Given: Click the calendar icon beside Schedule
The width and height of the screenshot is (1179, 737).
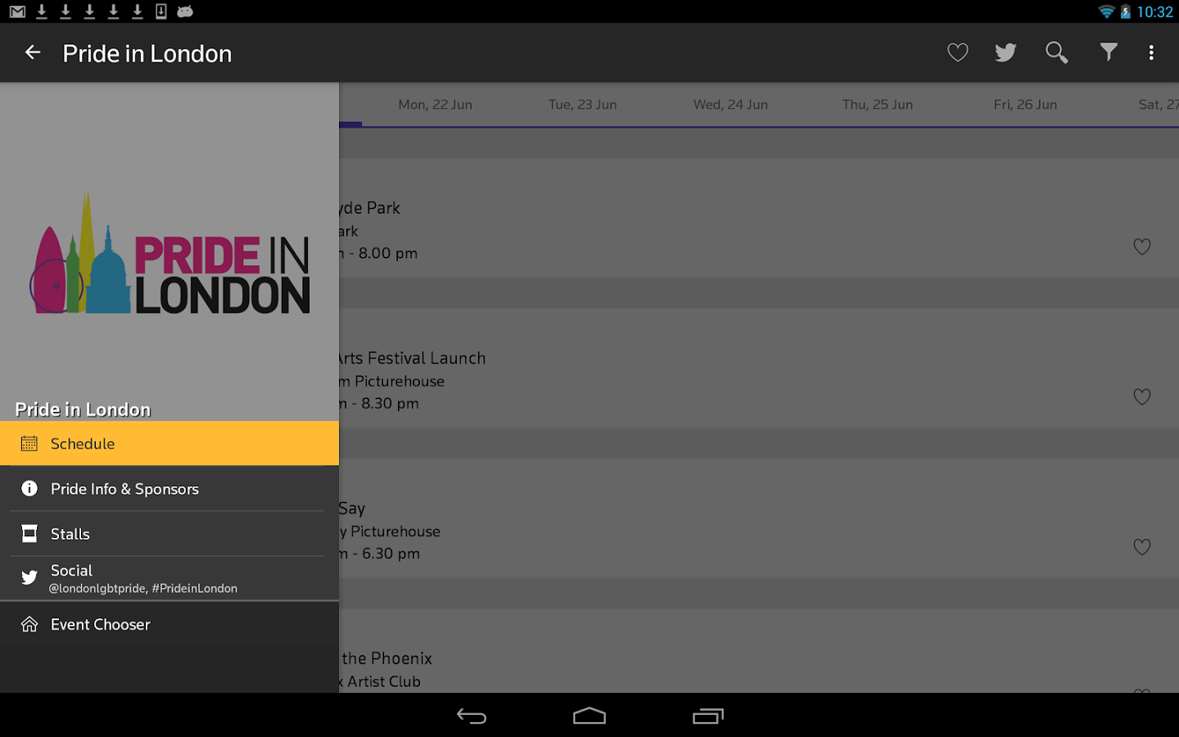Looking at the screenshot, I should pos(29,444).
